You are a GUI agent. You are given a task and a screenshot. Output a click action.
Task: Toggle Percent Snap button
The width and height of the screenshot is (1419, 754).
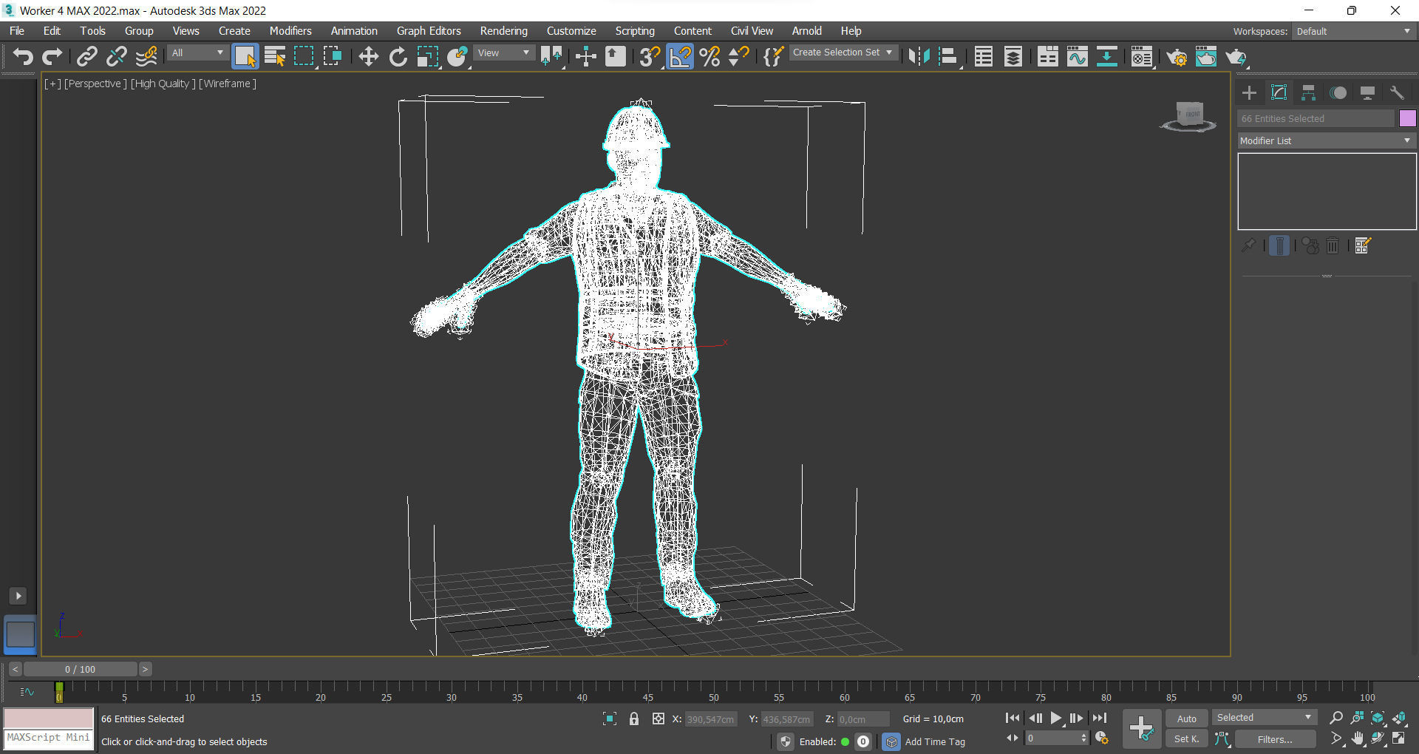pyautogui.click(x=709, y=56)
